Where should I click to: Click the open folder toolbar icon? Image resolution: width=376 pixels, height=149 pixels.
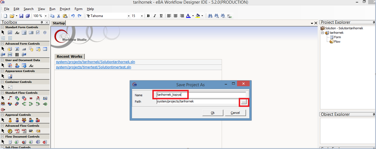tap(12, 16)
